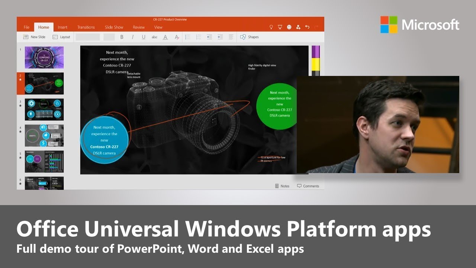The image size is (476, 268).
Task: Toggle strikethrough text
Action: point(154,37)
